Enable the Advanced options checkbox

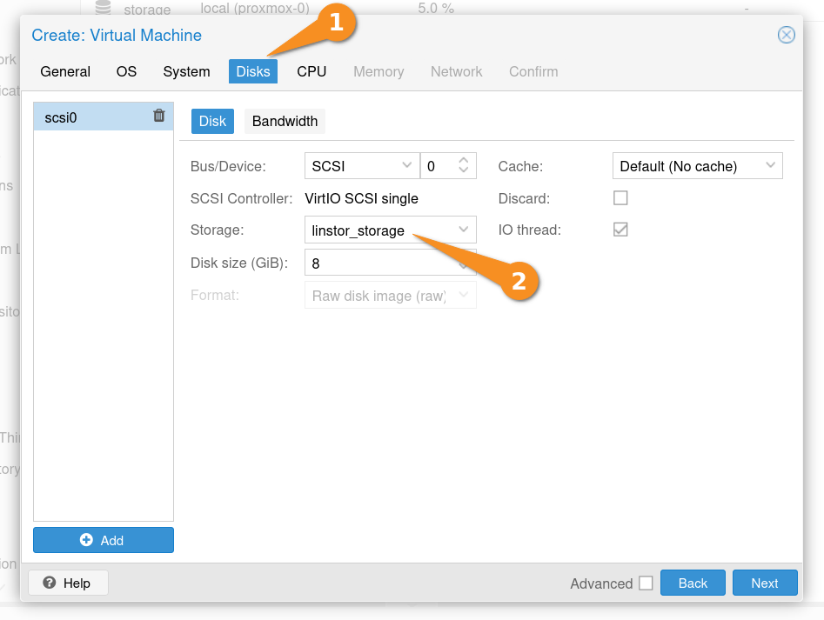[646, 583]
